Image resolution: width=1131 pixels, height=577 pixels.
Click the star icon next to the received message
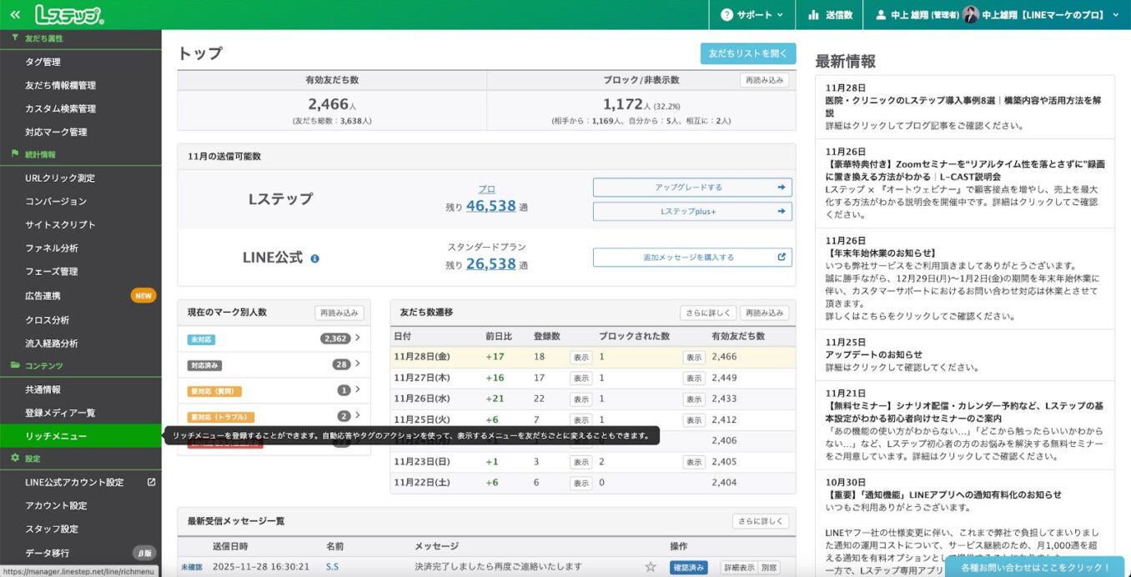(649, 565)
